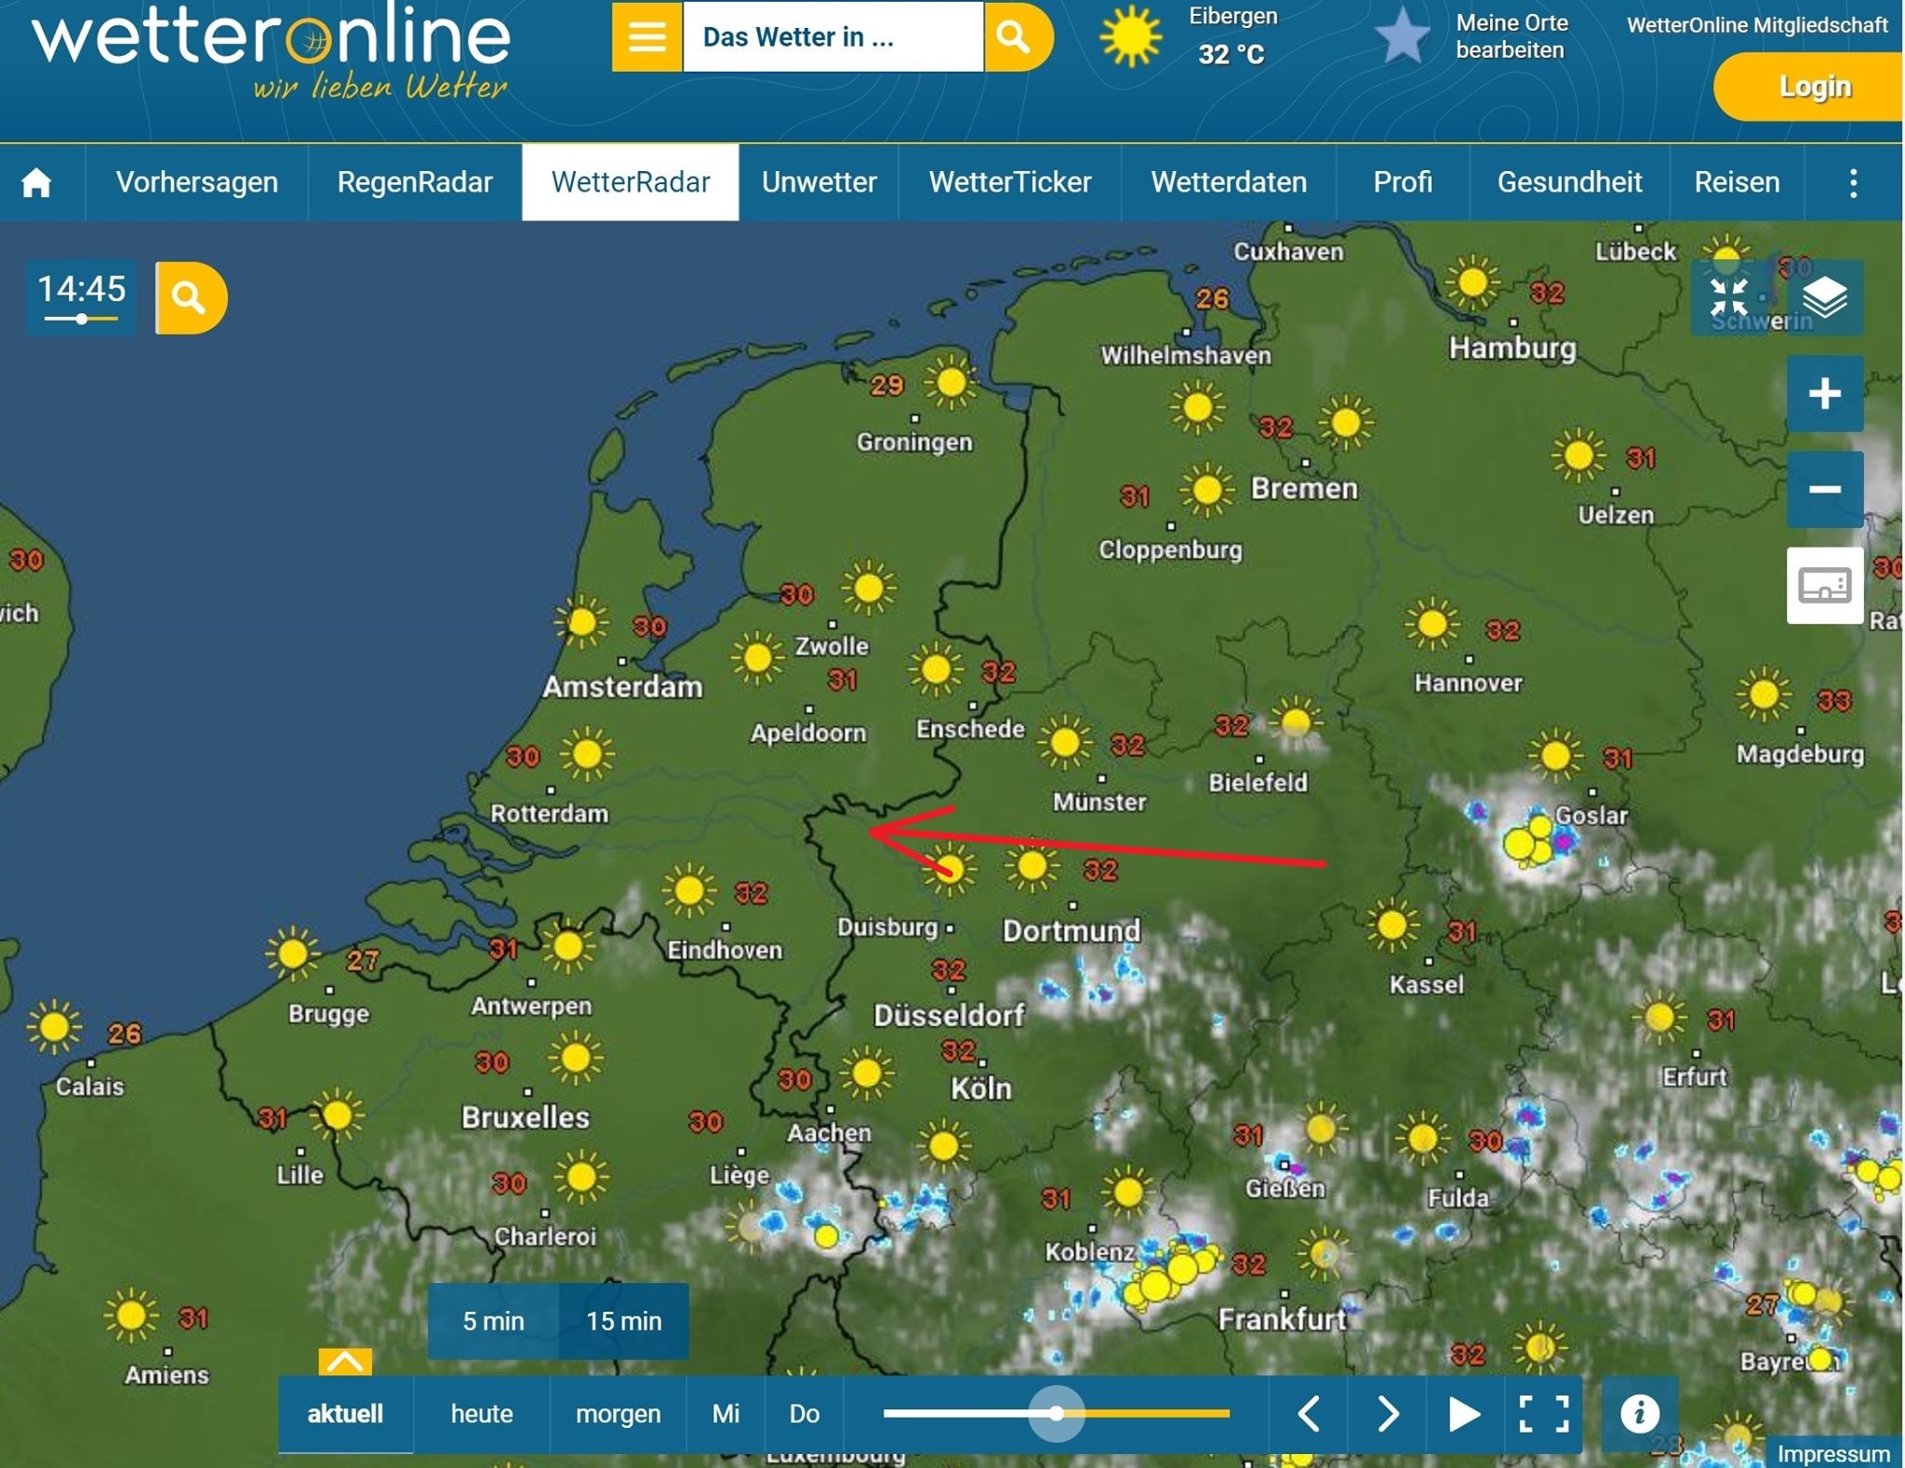The image size is (1905, 1468).
Task: Click the Impressum link
Action: [1833, 1453]
